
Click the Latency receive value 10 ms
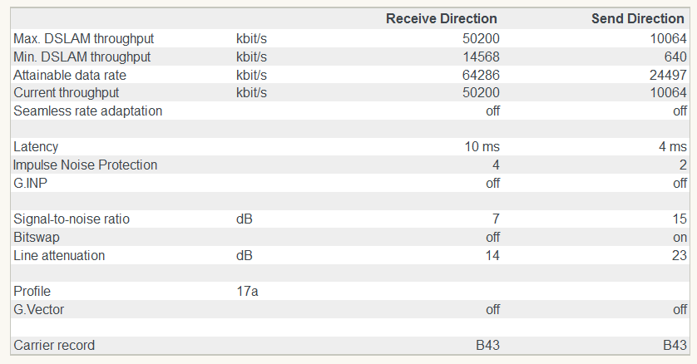[x=482, y=147]
